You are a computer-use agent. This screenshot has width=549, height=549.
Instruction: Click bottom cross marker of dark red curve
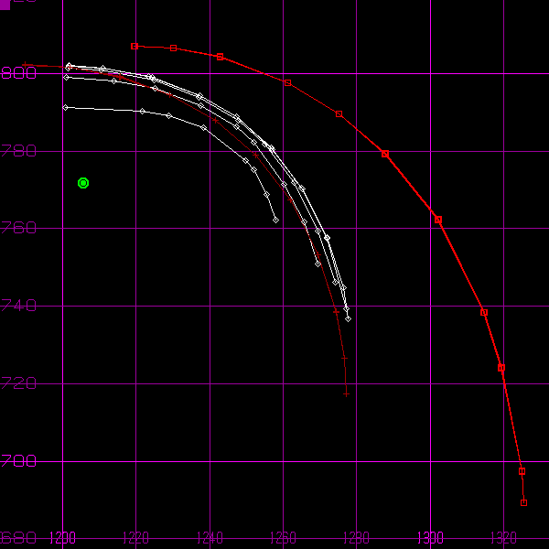[347, 393]
